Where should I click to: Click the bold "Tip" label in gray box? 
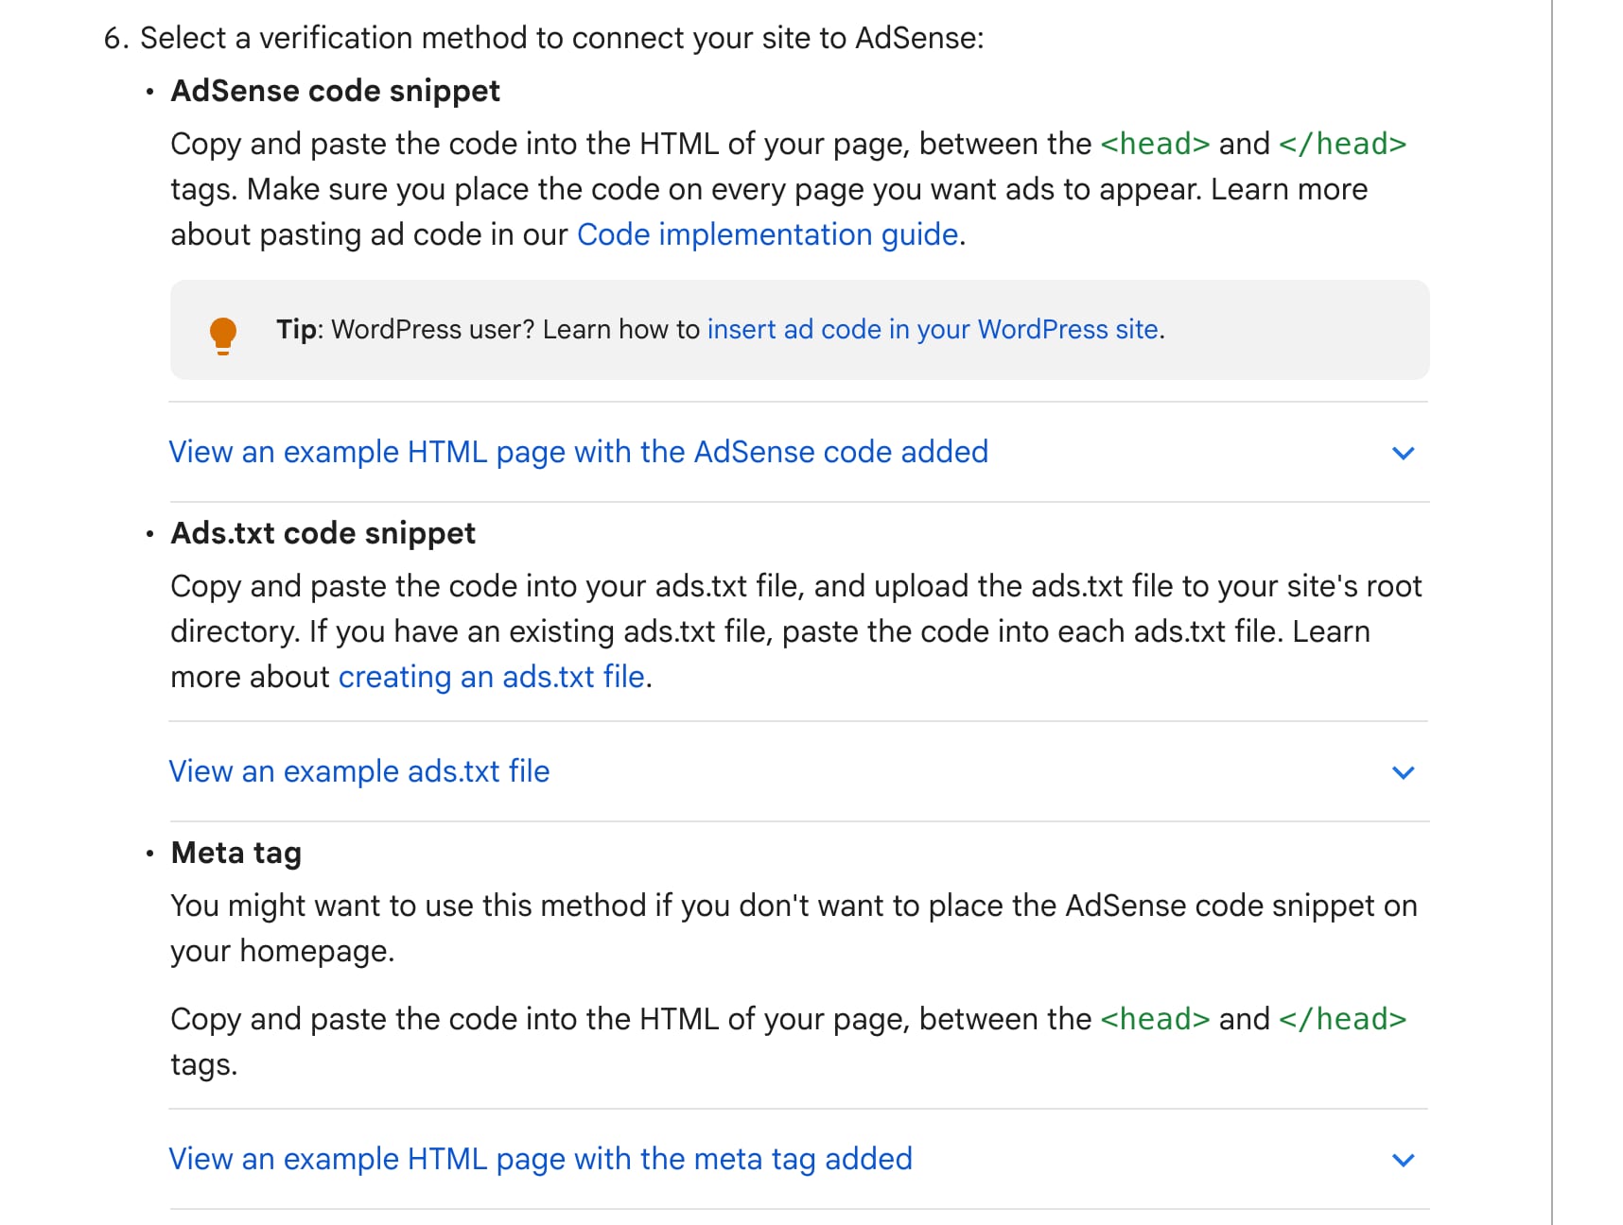click(x=297, y=329)
